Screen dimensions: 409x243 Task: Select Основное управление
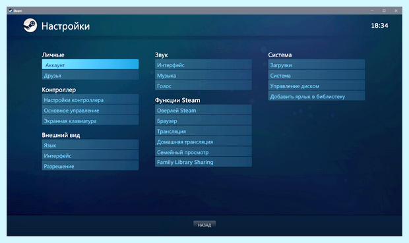coord(90,110)
